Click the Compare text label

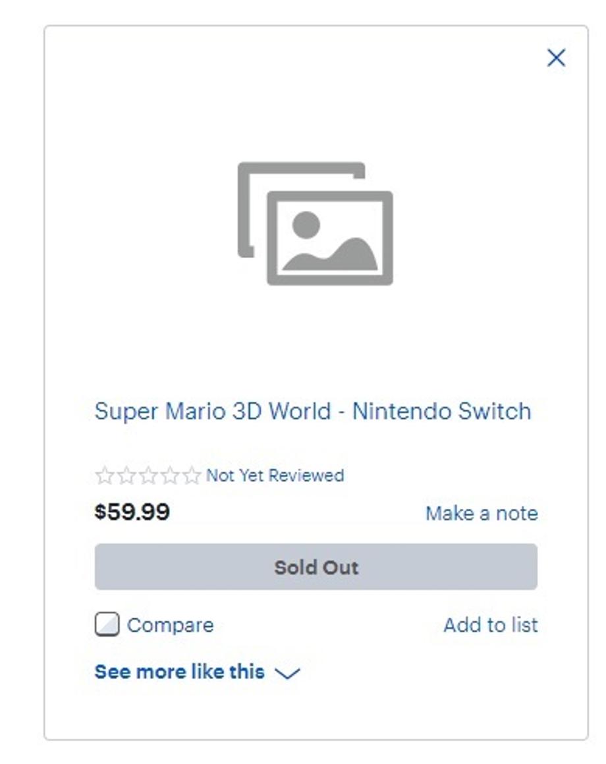coord(170,625)
